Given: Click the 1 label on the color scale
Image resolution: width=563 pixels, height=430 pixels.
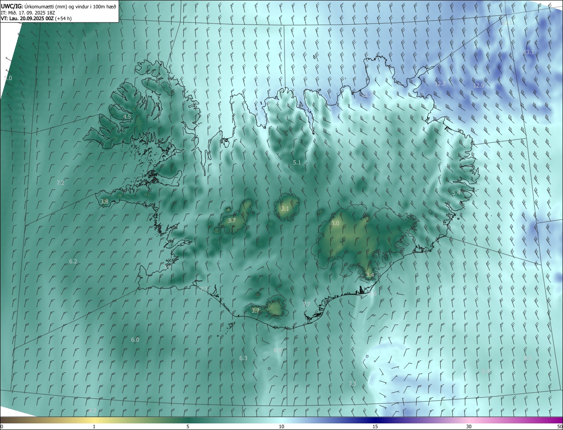Looking at the screenshot, I should (x=94, y=427).
